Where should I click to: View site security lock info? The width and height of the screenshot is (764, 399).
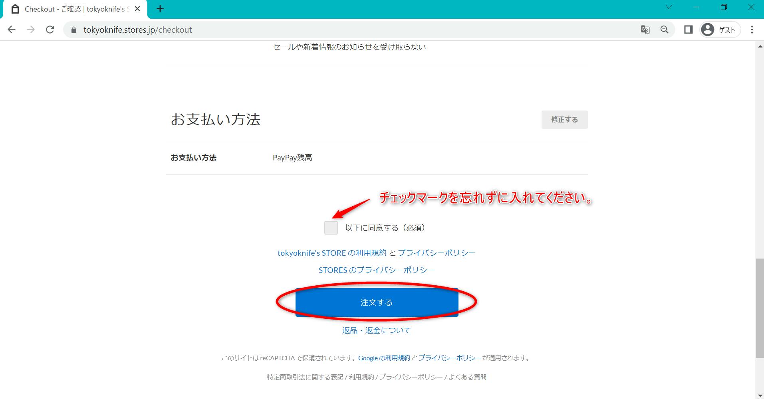73,30
